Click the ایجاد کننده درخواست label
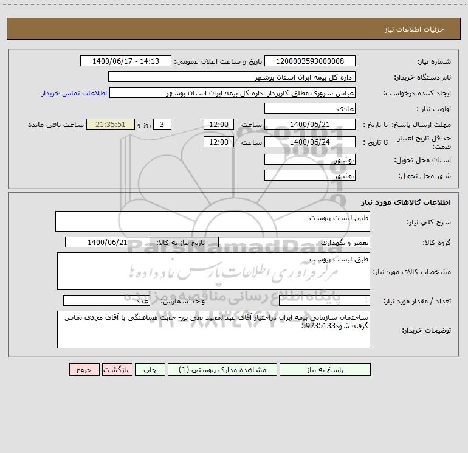The width and height of the screenshot is (468, 453). tap(418, 93)
